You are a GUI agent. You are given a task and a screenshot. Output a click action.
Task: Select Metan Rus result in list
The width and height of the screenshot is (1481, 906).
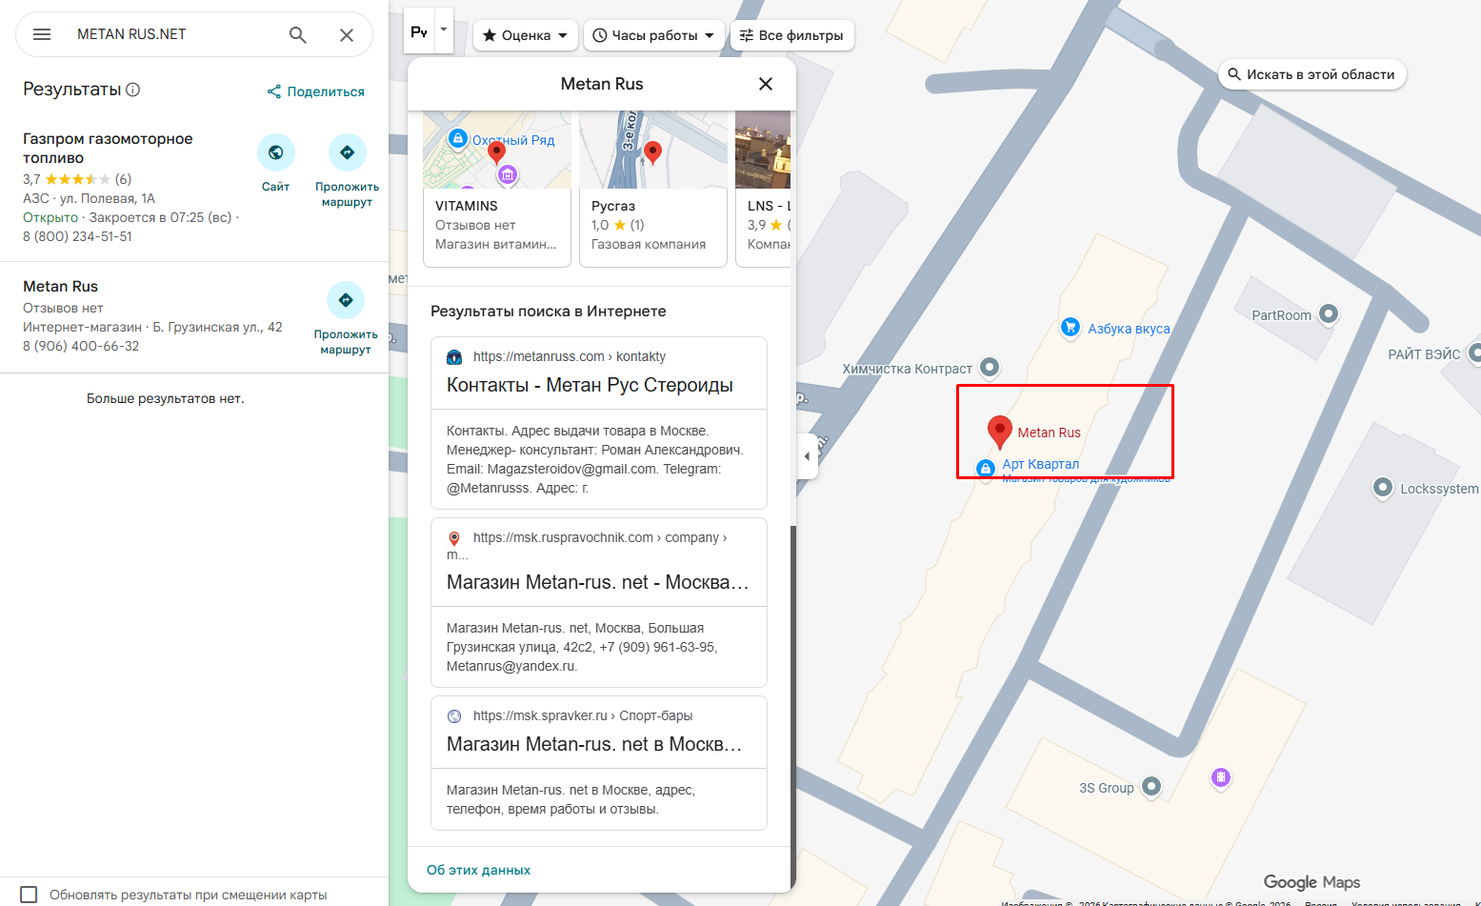(x=60, y=286)
